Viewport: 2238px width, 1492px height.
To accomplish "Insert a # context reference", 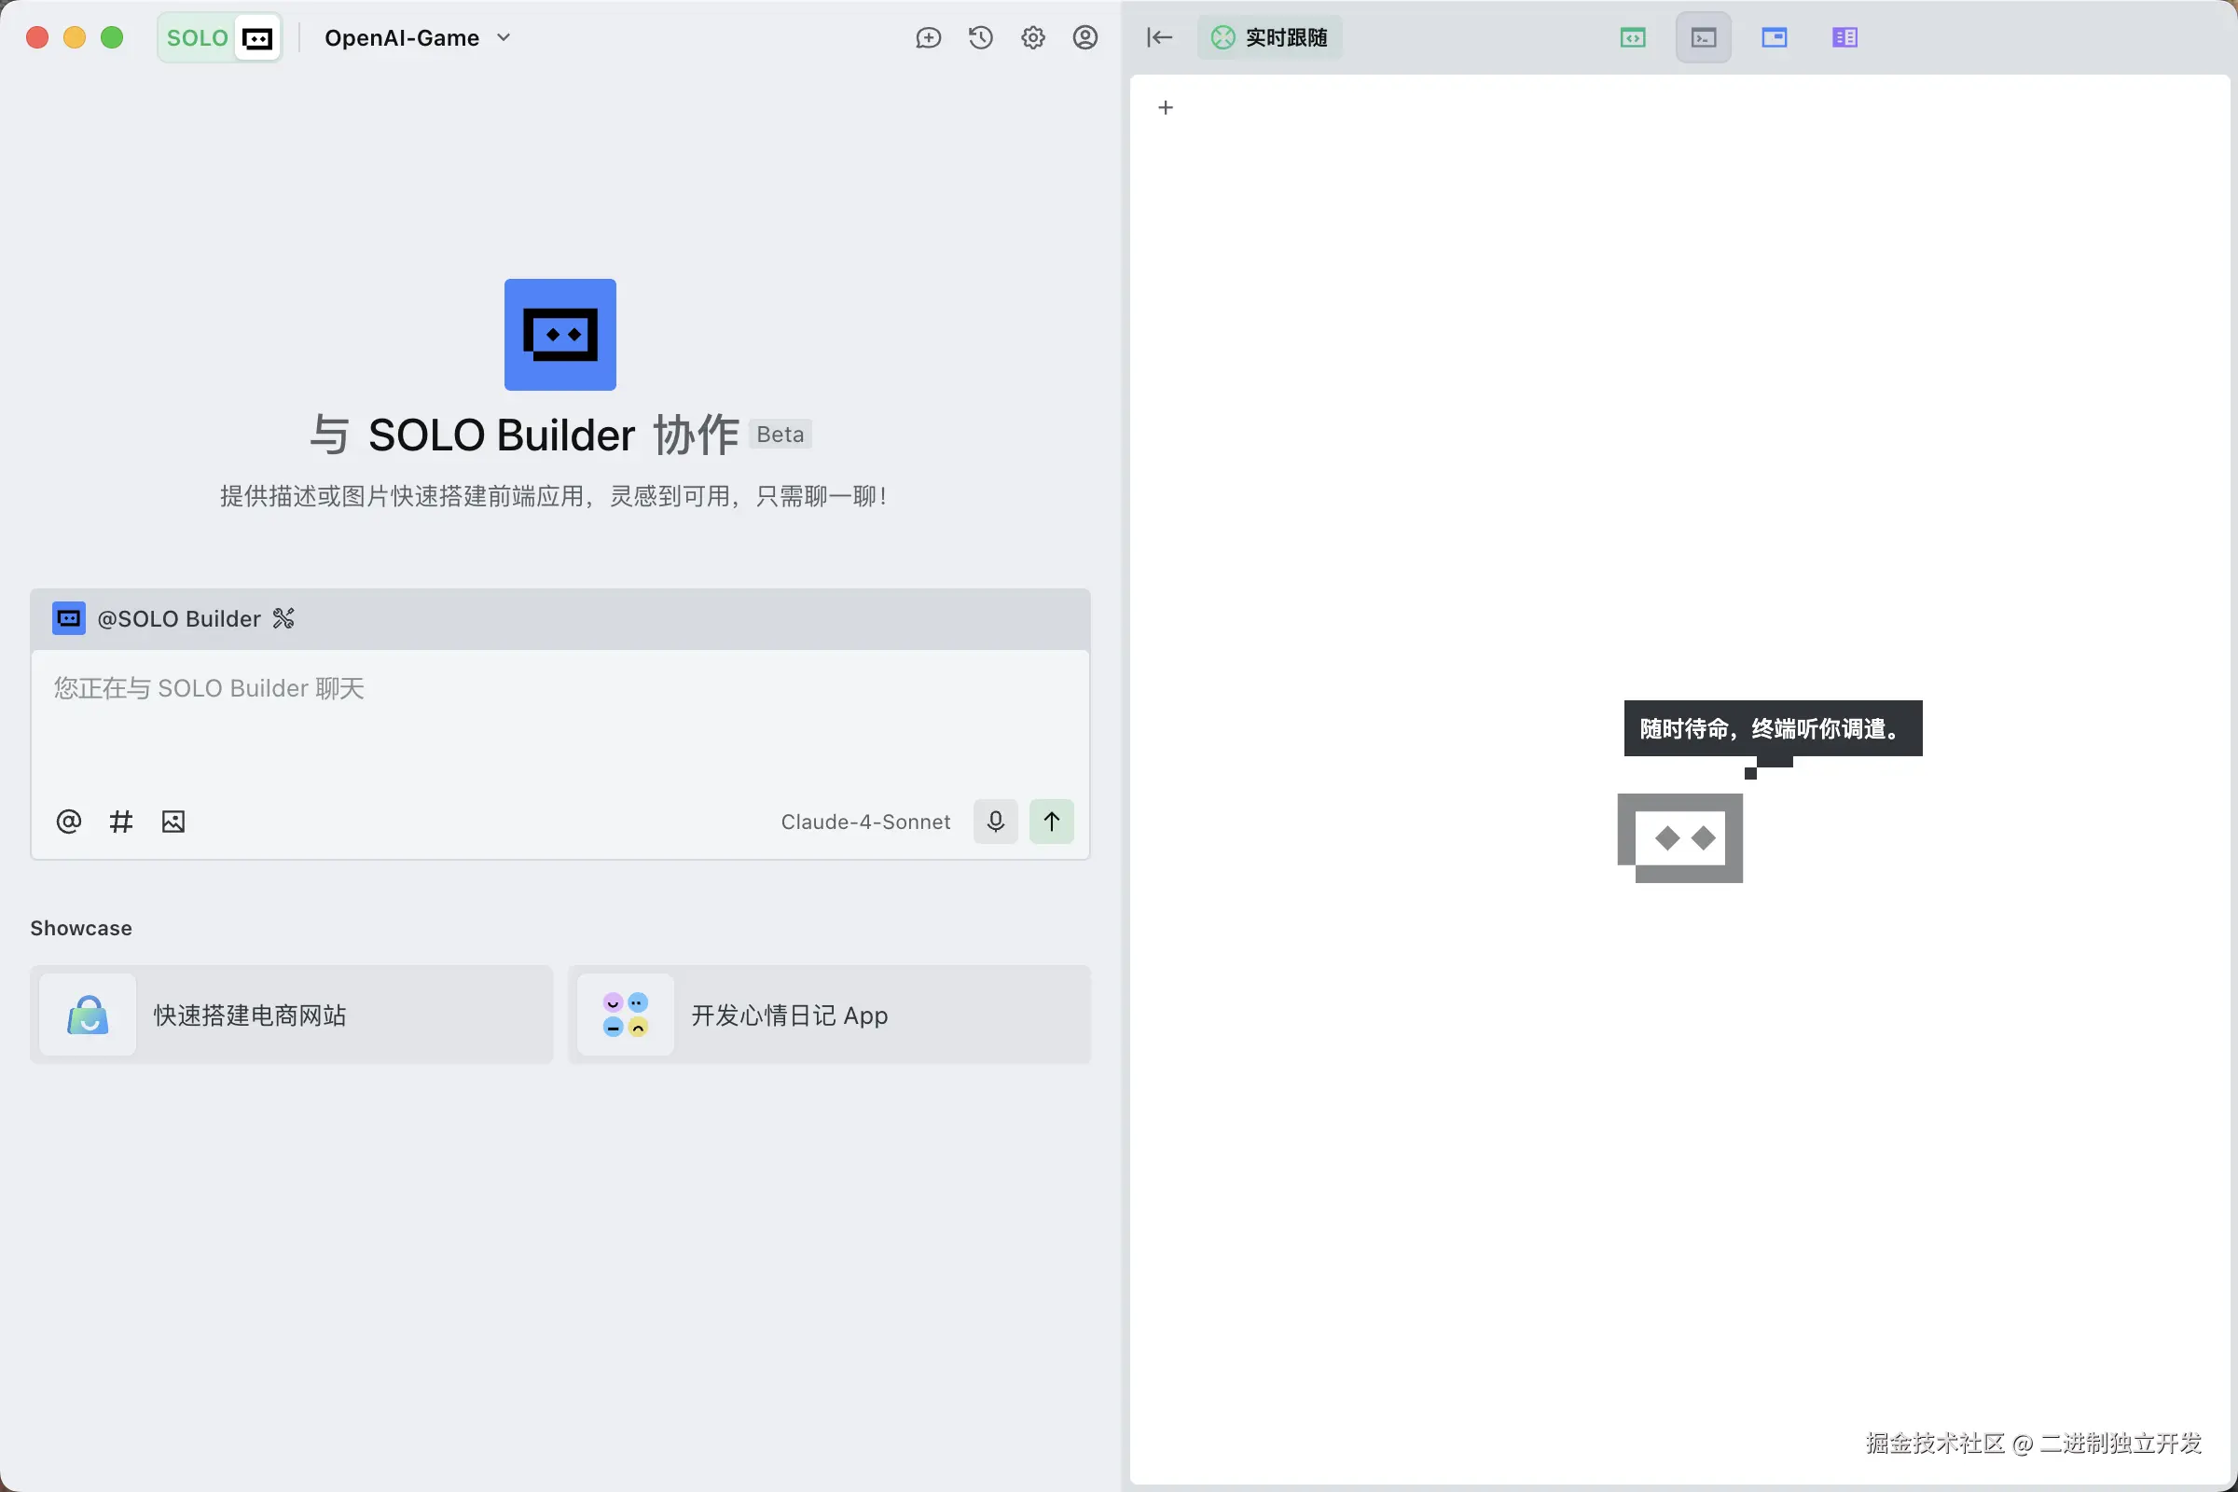I will (x=121, y=822).
